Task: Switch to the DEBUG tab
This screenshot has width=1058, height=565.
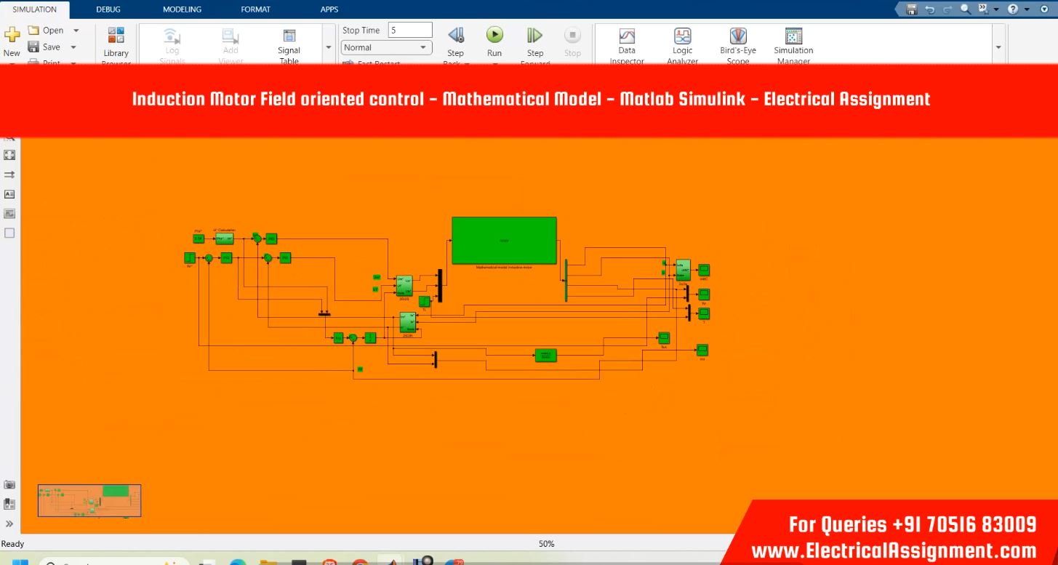Action: 108,9
